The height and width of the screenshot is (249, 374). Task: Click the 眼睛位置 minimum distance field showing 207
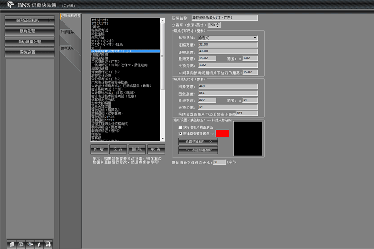point(247,114)
